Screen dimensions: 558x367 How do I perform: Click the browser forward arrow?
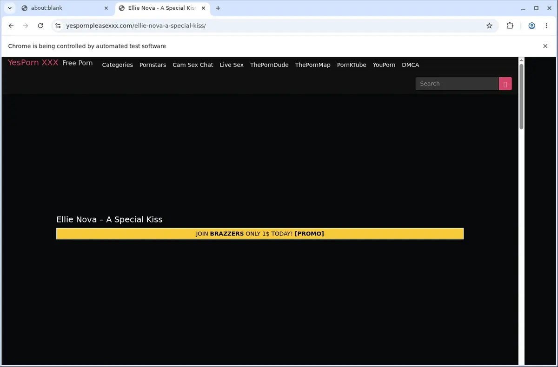pos(26,26)
